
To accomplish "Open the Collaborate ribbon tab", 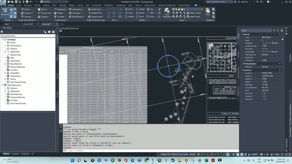I will [120, 5].
